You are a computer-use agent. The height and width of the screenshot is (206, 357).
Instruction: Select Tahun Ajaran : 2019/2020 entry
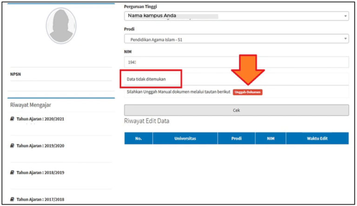[40, 146]
